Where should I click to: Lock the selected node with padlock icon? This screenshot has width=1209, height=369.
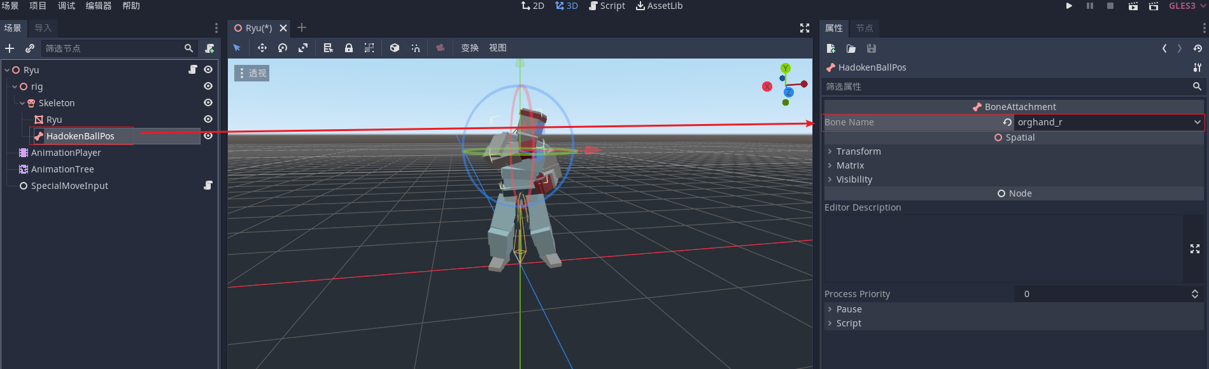[349, 48]
